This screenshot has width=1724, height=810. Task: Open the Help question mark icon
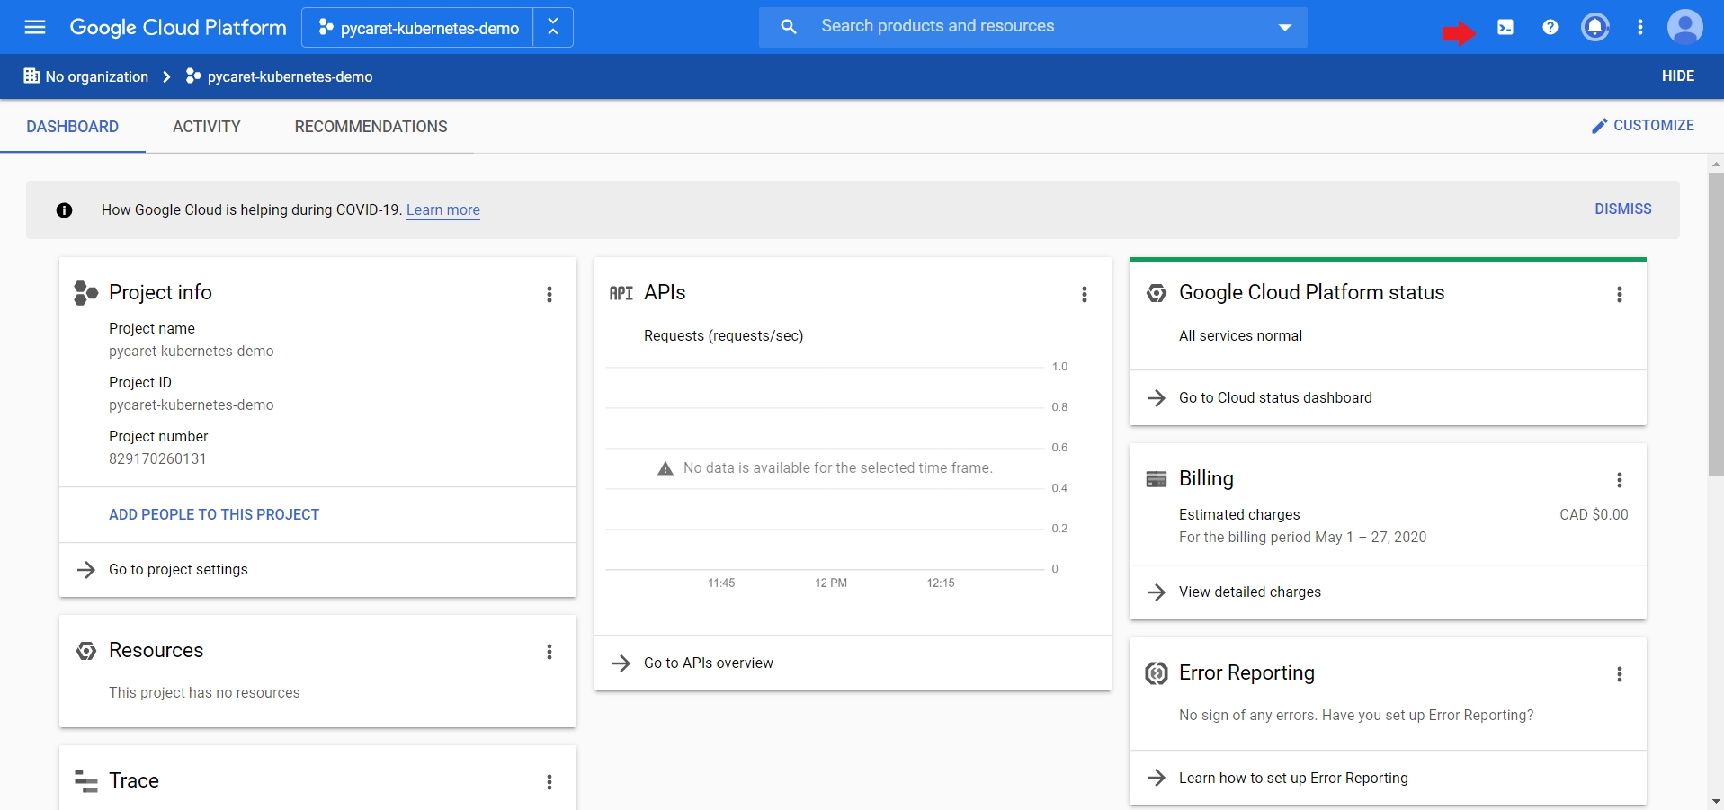click(1550, 27)
